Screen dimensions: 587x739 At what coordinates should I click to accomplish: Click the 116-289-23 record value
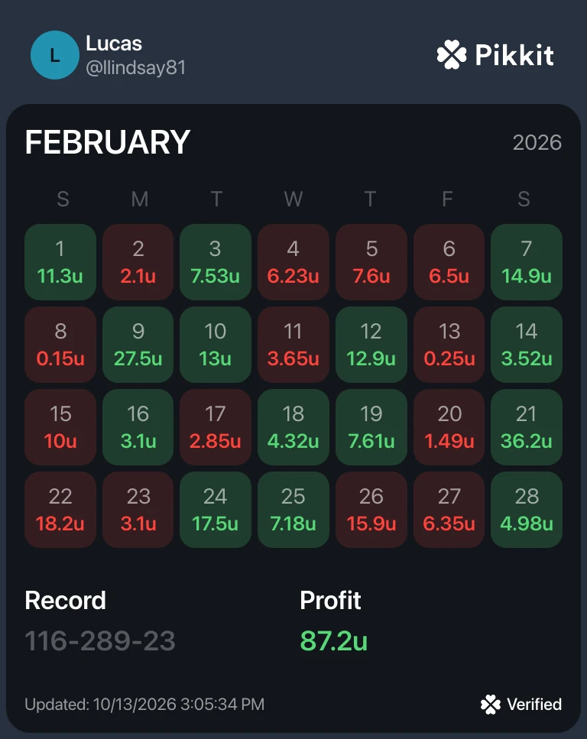100,641
